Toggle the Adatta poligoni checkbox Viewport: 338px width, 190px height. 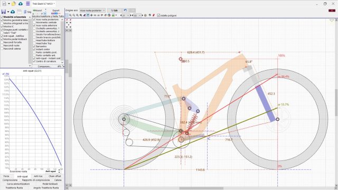click(x=158, y=15)
